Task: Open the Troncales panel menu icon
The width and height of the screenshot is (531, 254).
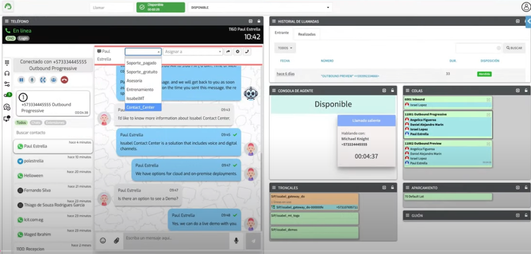Action: [x=274, y=188]
